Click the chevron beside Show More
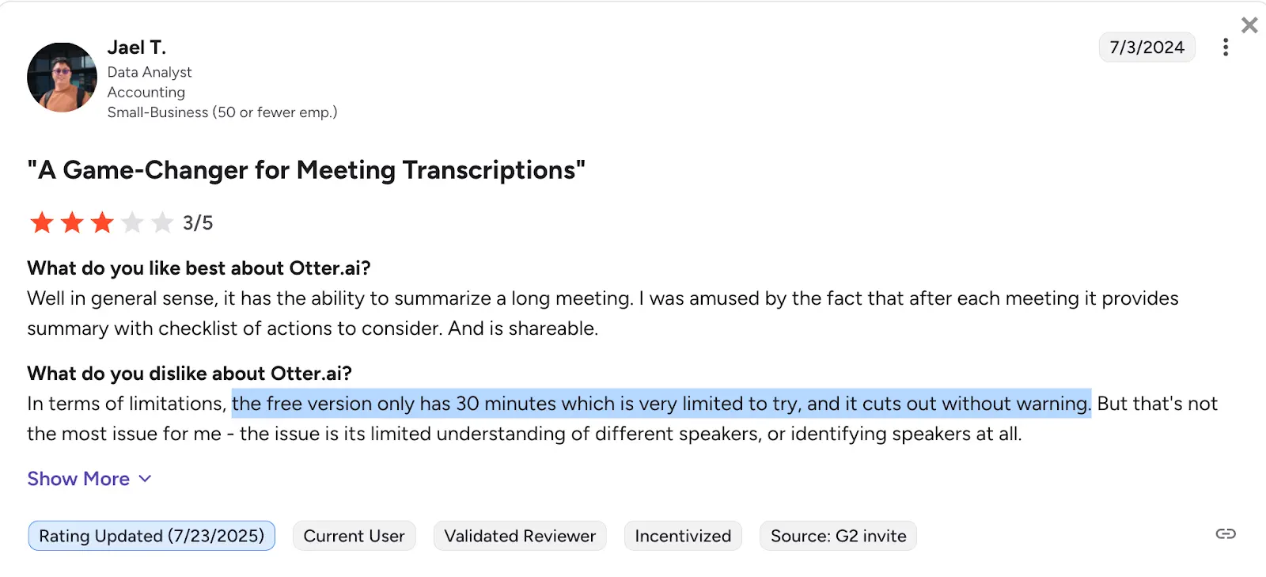This screenshot has height=577, width=1266. (x=145, y=479)
